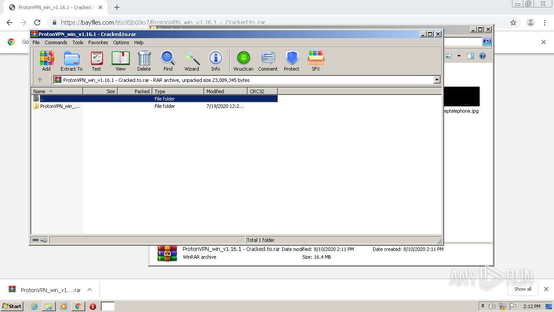The width and height of the screenshot is (554, 312).
Task: Reload the page in Chrome
Action: (x=37, y=23)
